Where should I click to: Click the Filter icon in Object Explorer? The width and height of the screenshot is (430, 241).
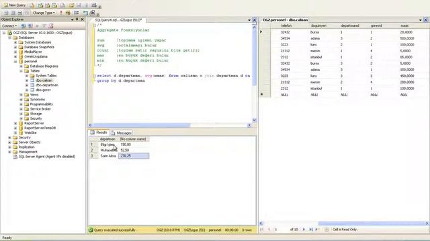click(x=44, y=25)
